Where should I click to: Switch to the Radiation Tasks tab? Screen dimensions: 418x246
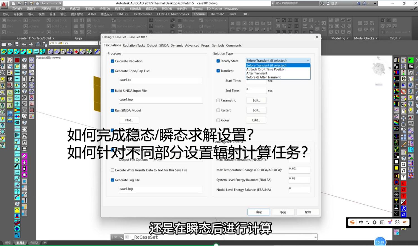point(134,46)
